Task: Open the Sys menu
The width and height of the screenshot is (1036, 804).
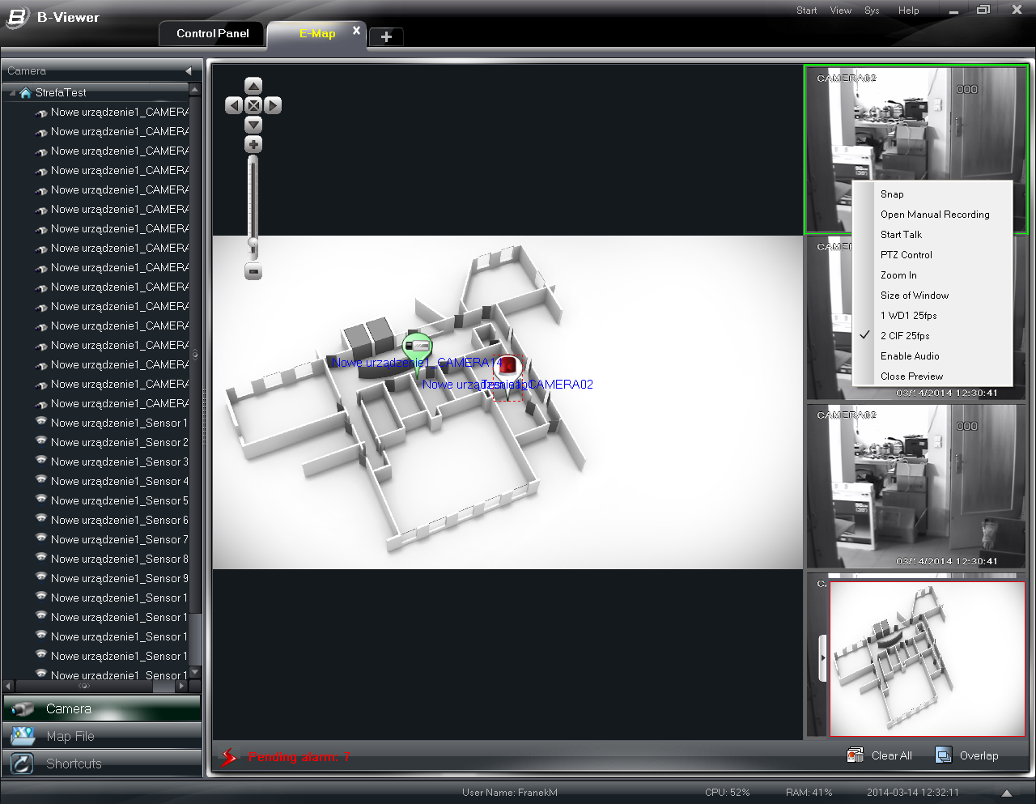Action: pos(872,11)
